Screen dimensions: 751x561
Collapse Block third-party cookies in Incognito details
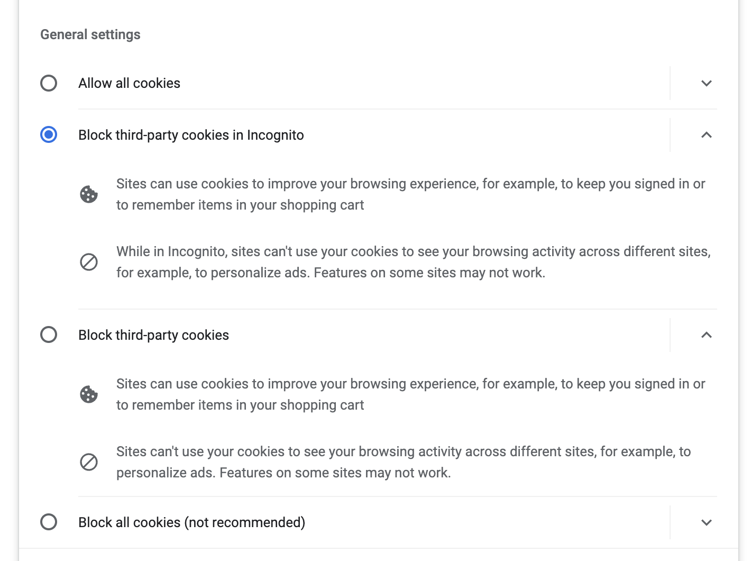click(x=707, y=135)
